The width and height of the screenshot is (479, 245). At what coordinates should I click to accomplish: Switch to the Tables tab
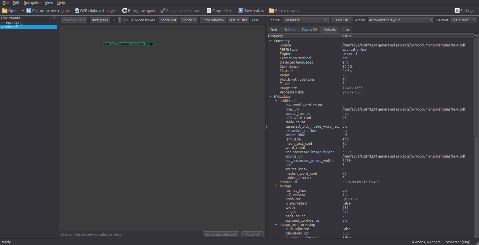point(289,30)
